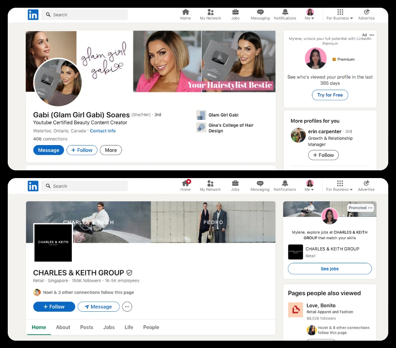The height and width of the screenshot is (348, 396).
Task: Open Notifications bell in bottom window
Action: click(x=285, y=186)
